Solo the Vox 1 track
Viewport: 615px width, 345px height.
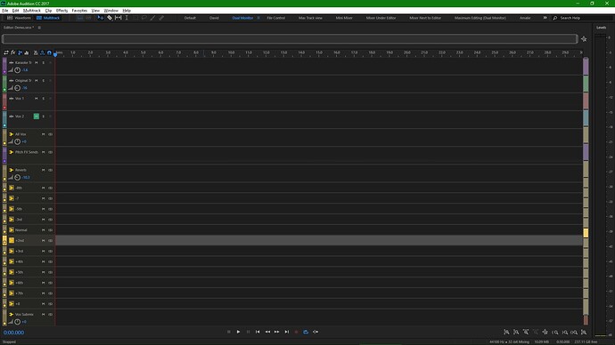(x=43, y=99)
